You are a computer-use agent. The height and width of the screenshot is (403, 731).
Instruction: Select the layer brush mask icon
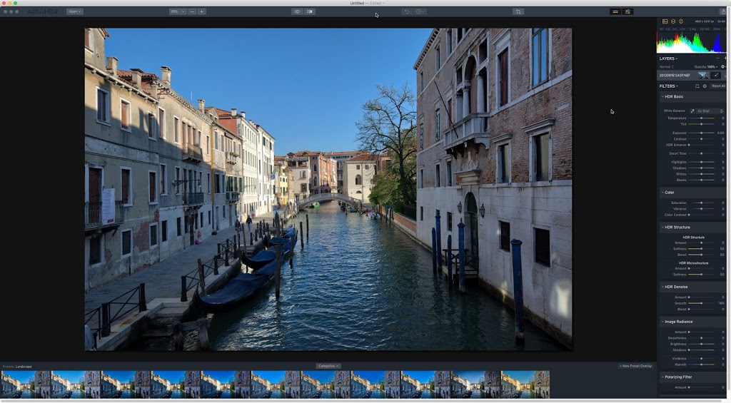click(x=715, y=75)
